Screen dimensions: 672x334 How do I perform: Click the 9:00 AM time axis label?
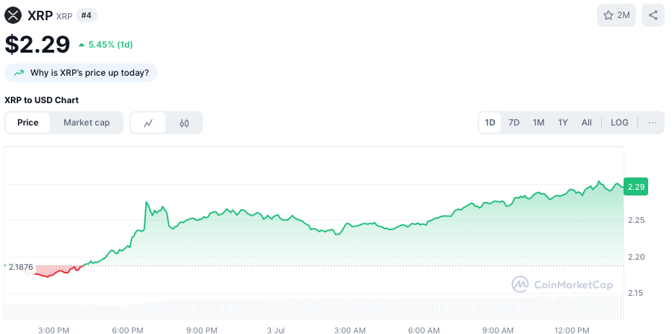pos(498,330)
